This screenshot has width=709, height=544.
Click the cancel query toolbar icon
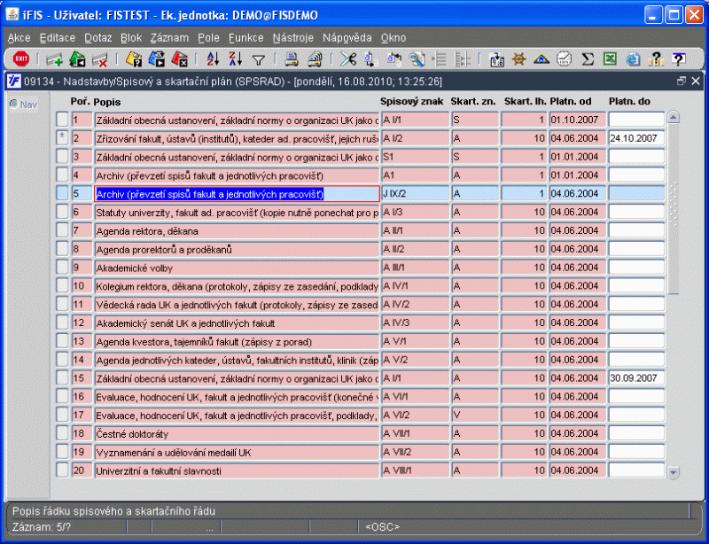[180, 58]
